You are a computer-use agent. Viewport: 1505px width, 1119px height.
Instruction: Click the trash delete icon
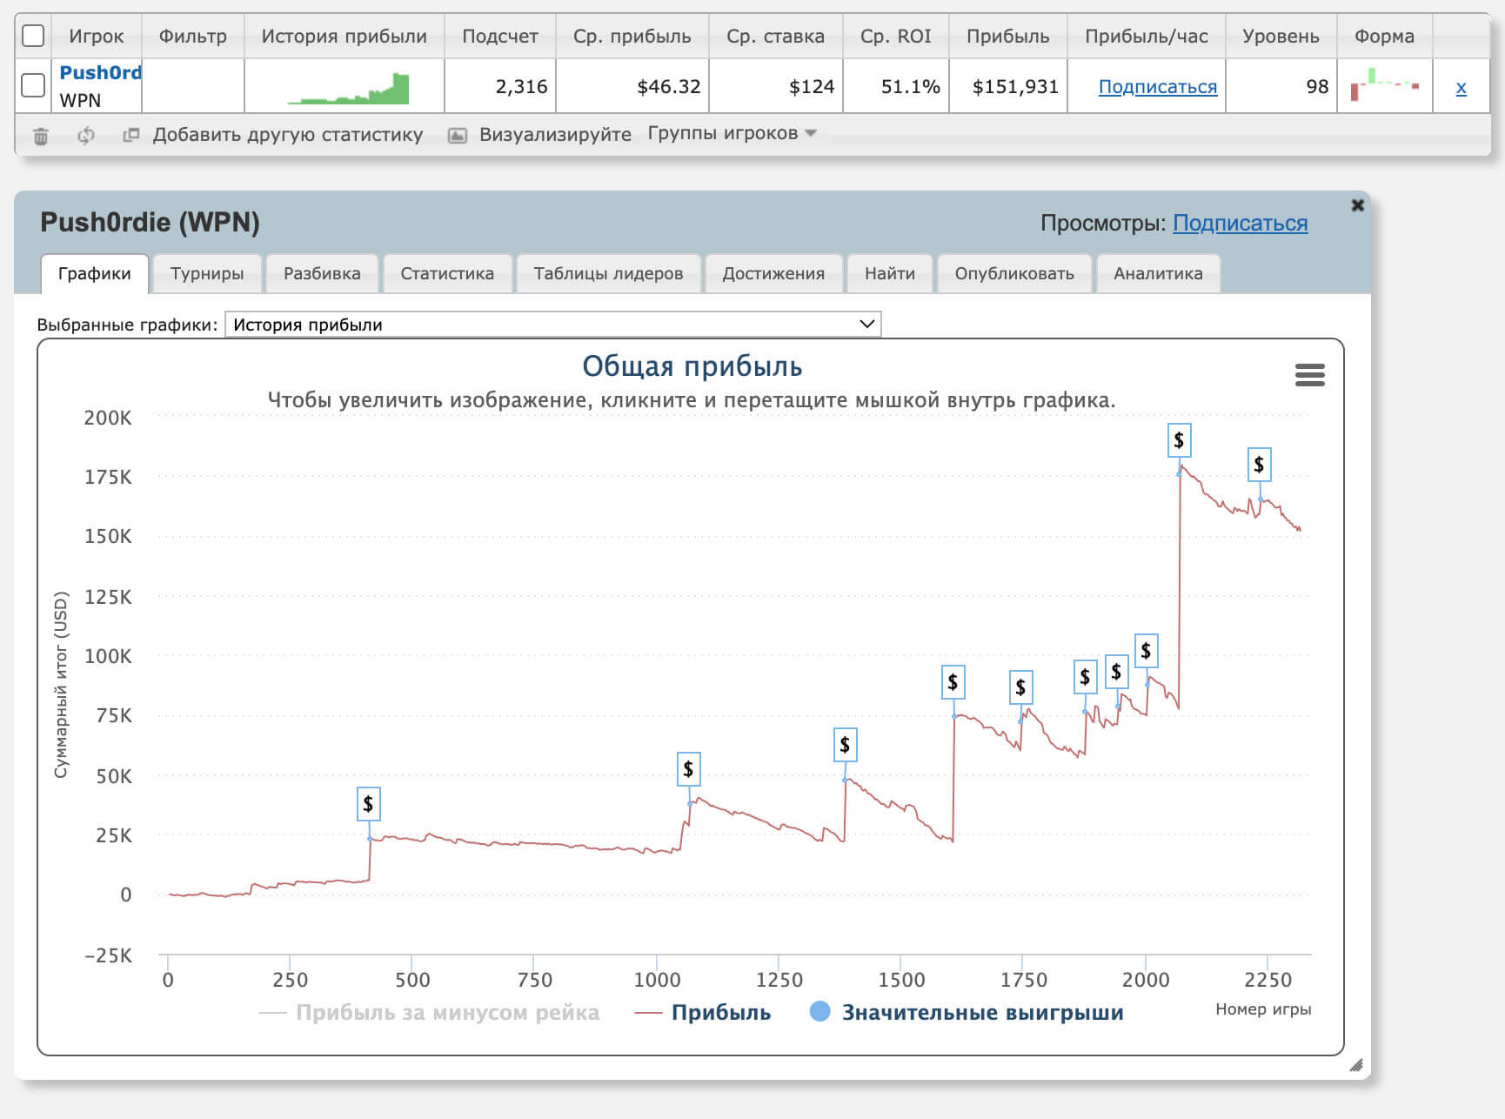(41, 136)
